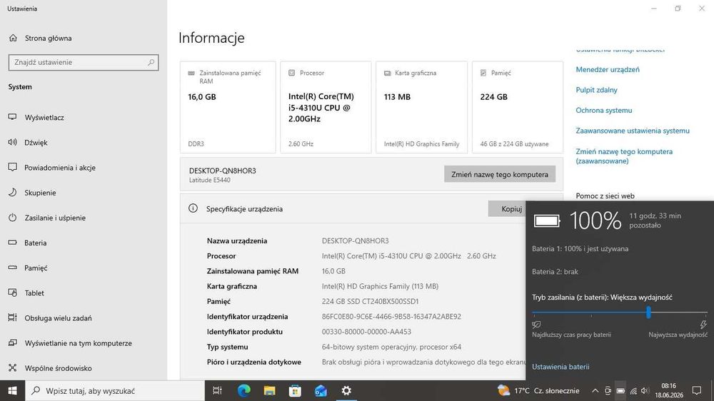Click the Wspólne środowisko icon
This screenshot has width=714, height=401.
tap(13, 367)
